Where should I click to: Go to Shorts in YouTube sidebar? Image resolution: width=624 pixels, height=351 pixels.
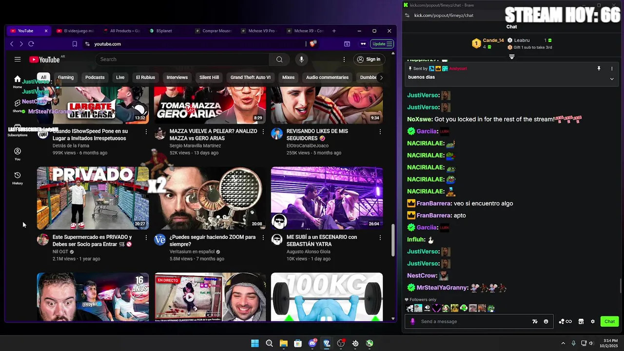pos(18,105)
